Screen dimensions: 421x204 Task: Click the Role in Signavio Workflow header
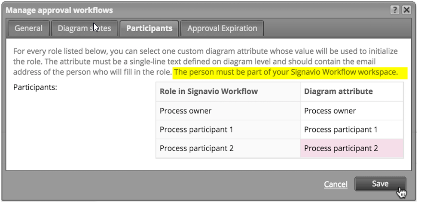[x=228, y=91]
